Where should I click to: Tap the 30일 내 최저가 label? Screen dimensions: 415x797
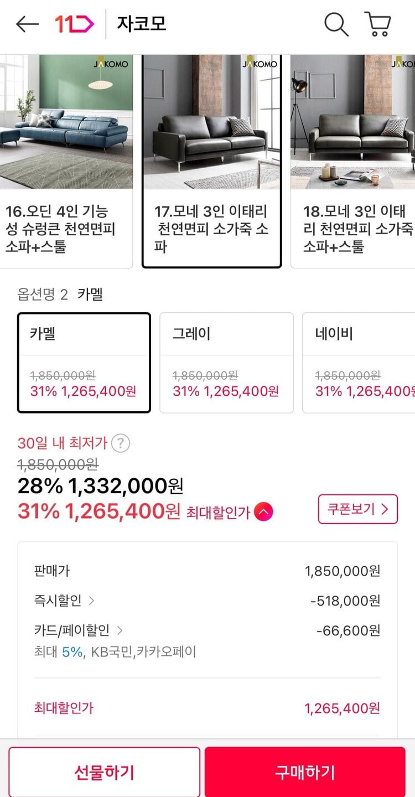63,443
